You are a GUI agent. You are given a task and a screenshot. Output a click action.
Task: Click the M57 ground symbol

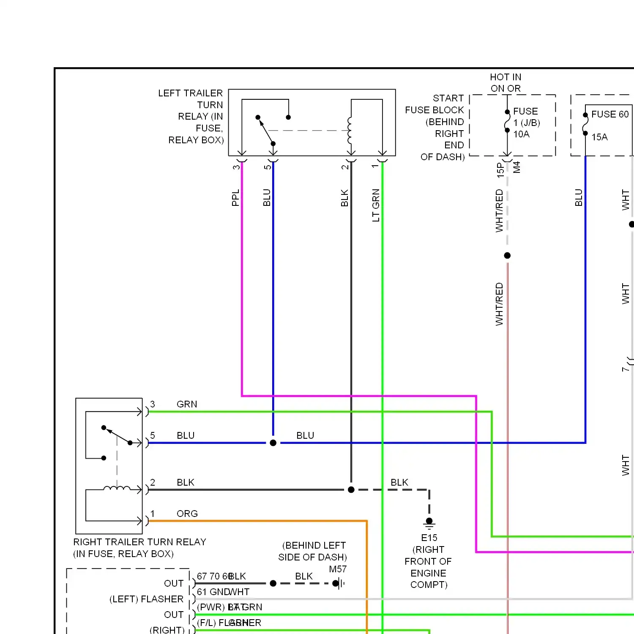click(x=339, y=583)
